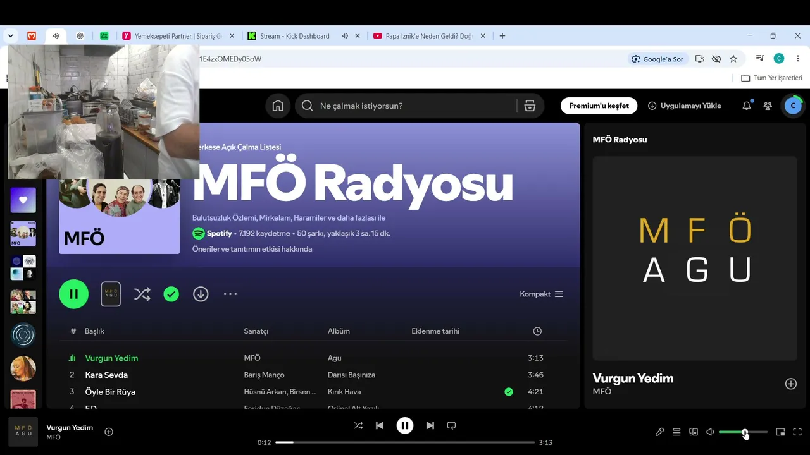810x455 pixels.
Task: Open the Kompakt view options dropdown
Action: click(x=541, y=294)
